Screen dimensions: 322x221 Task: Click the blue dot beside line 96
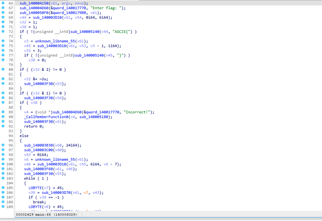[x=3, y=145]
